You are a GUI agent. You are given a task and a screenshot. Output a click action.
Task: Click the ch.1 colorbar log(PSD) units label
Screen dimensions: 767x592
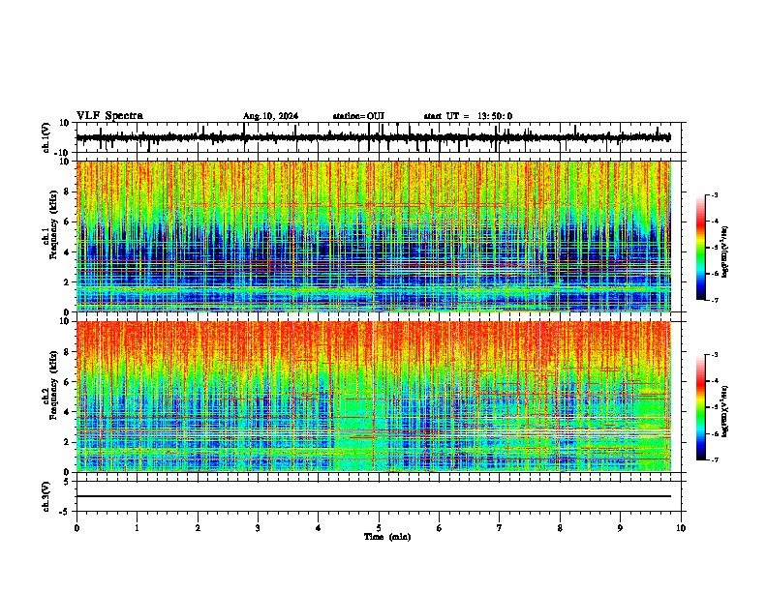[725, 252]
